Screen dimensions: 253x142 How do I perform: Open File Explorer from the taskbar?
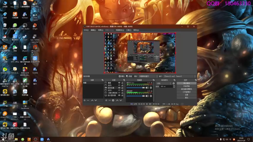coord(16,139)
